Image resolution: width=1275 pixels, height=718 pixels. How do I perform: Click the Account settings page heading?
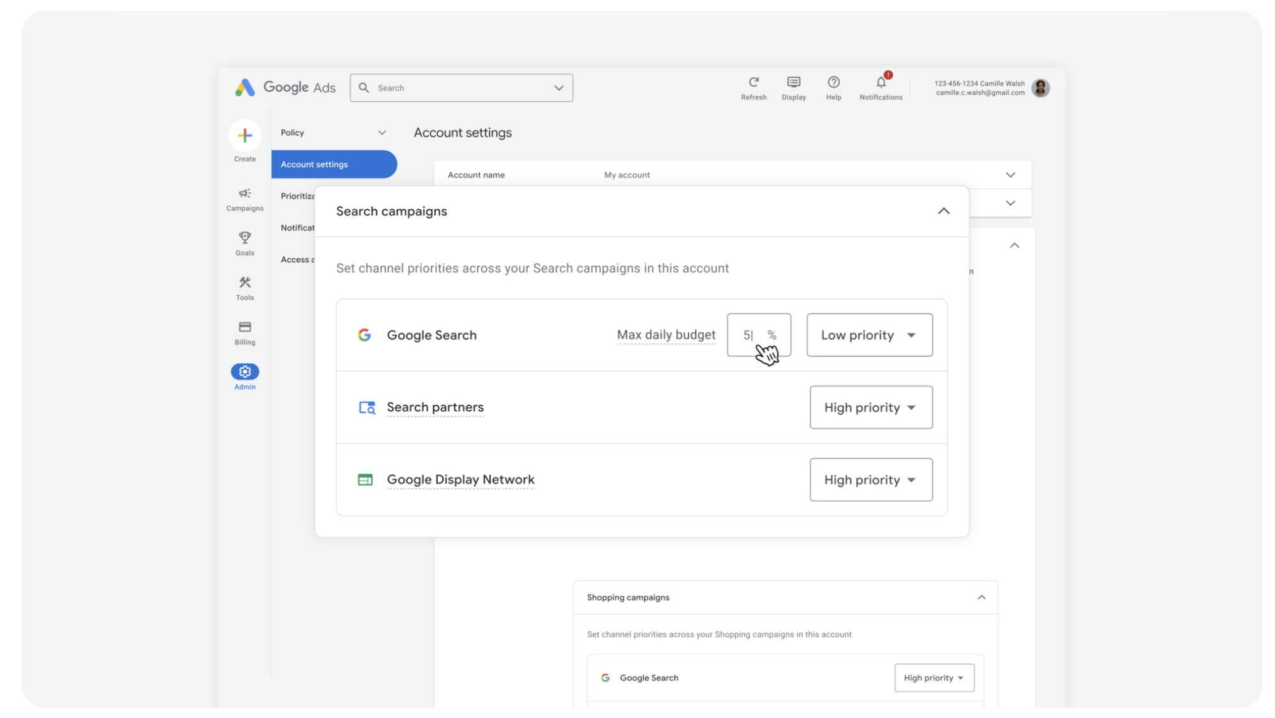[x=463, y=133]
